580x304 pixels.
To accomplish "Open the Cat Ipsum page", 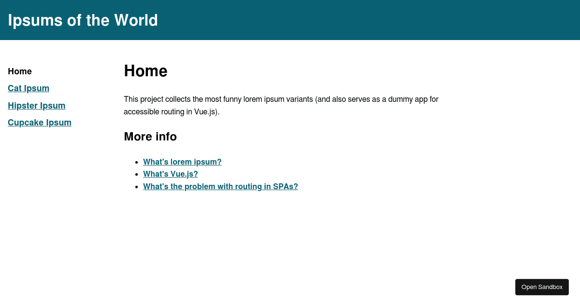I will point(28,88).
